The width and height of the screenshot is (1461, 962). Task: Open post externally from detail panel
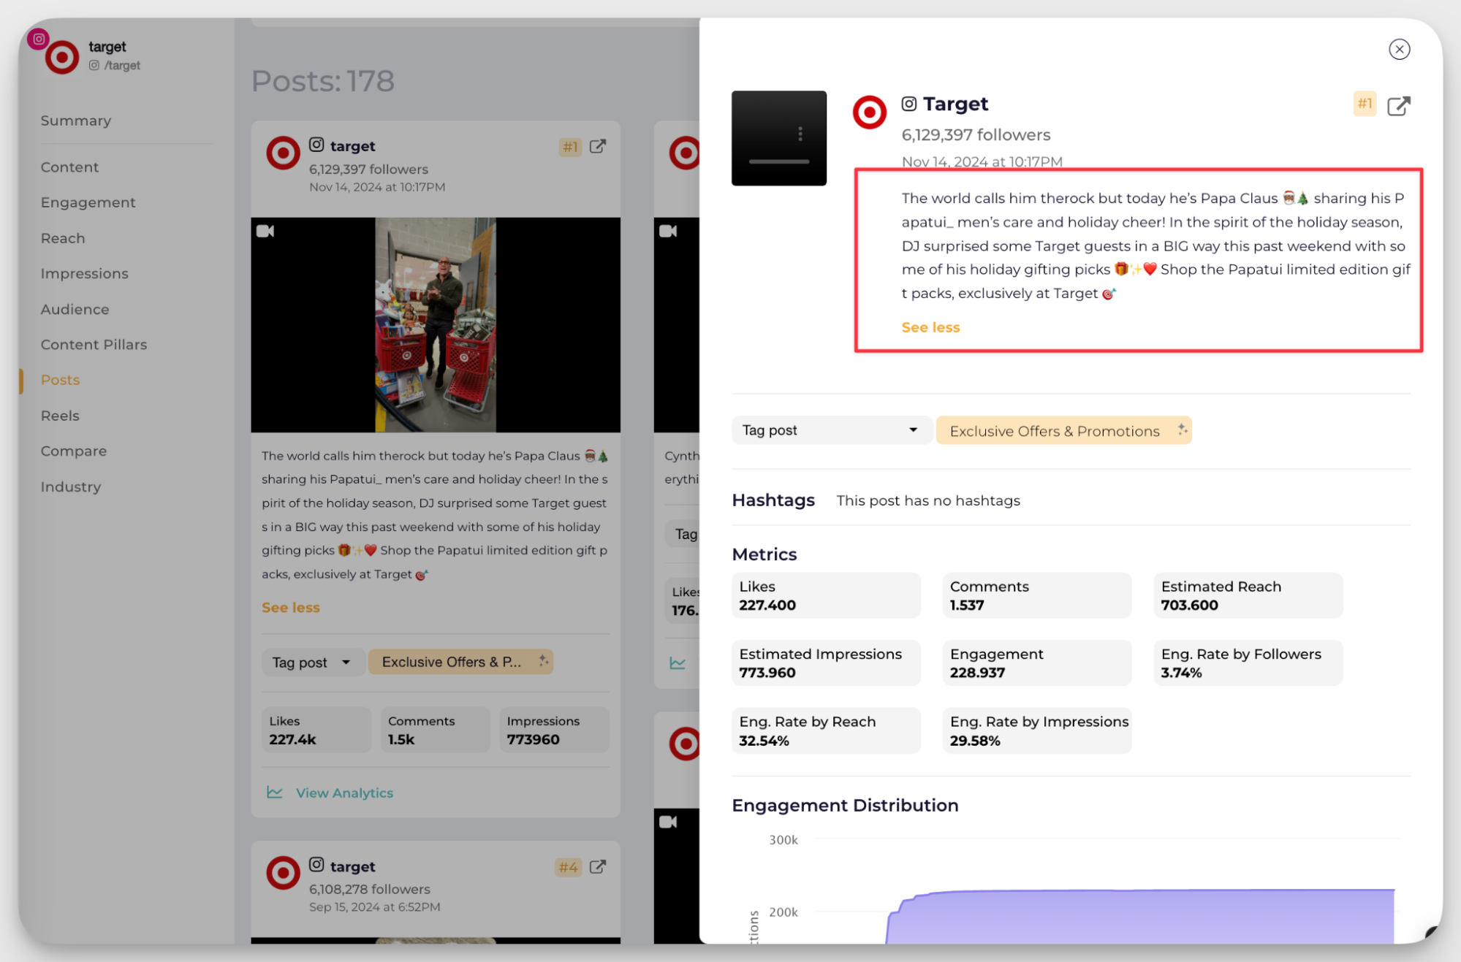(1398, 106)
